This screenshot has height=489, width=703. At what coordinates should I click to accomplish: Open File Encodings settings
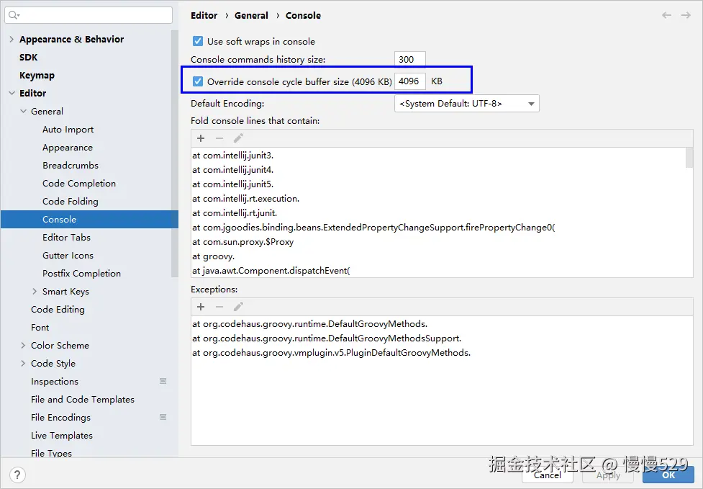(60, 417)
